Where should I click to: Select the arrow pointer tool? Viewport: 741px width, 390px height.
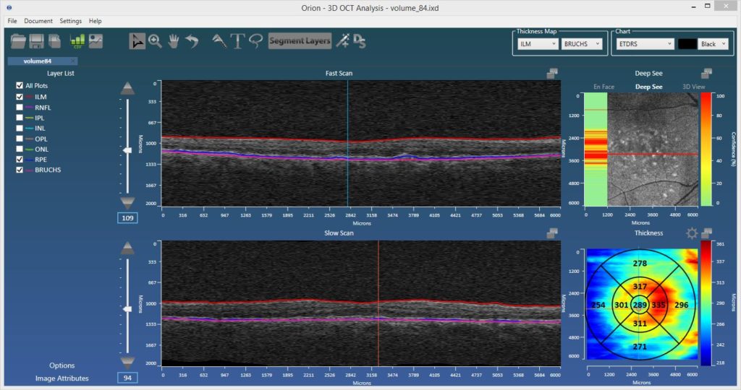(x=137, y=41)
